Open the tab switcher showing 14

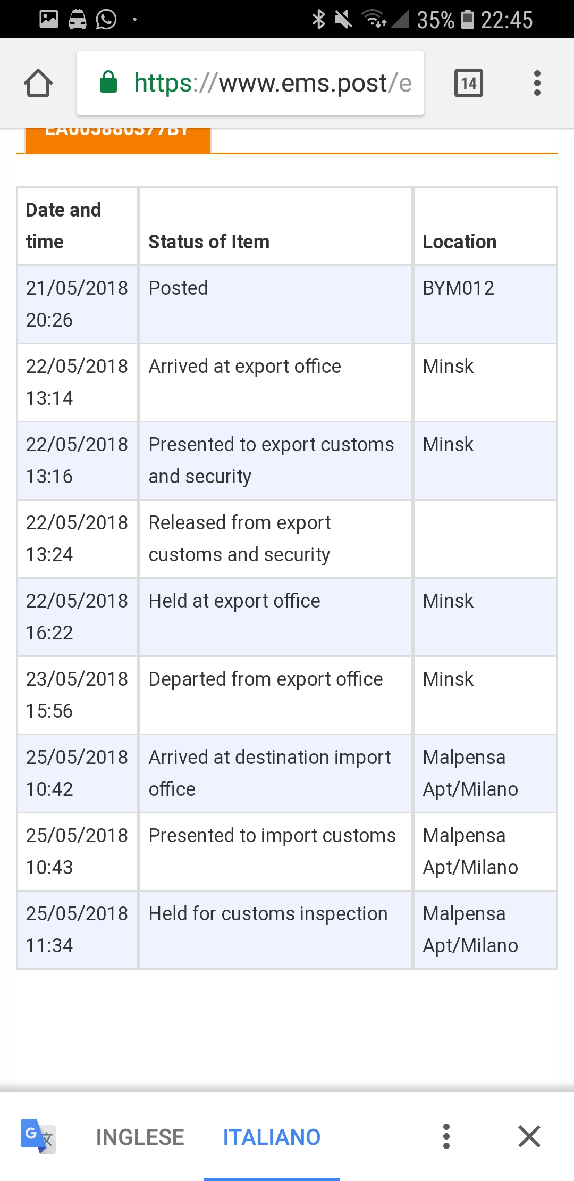(x=468, y=84)
